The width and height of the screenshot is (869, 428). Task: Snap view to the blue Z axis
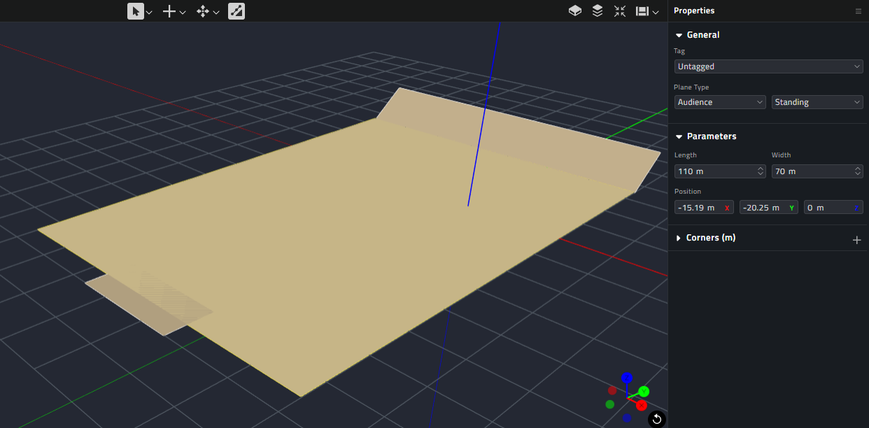627,378
